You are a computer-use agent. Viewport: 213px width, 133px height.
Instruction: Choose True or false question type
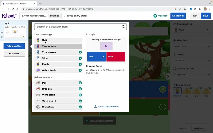pyautogui.click(x=58, y=46)
